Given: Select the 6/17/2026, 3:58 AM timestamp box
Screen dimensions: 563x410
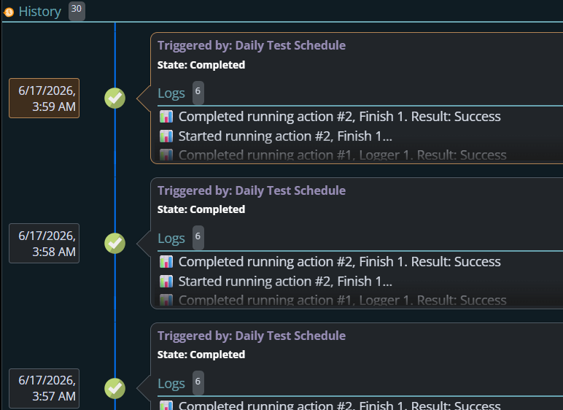Looking at the screenshot, I should point(44,243).
